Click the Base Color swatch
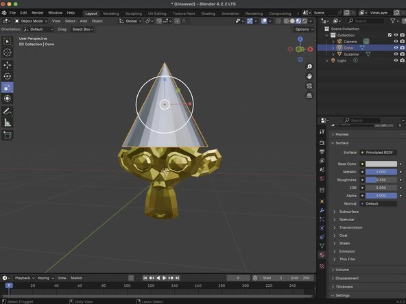This screenshot has width=406, height=304. pyautogui.click(x=381, y=164)
